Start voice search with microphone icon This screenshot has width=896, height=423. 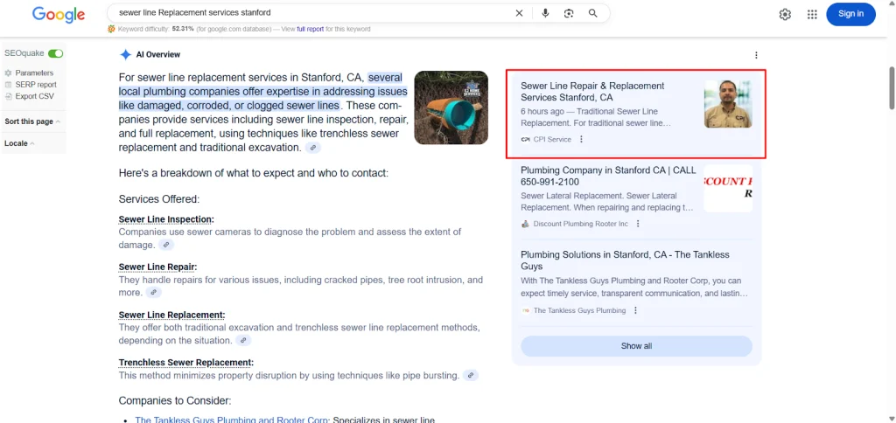click(545, 13)
